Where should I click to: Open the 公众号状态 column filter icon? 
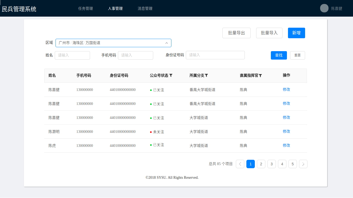pyautogui.click(x=171, y=75)
